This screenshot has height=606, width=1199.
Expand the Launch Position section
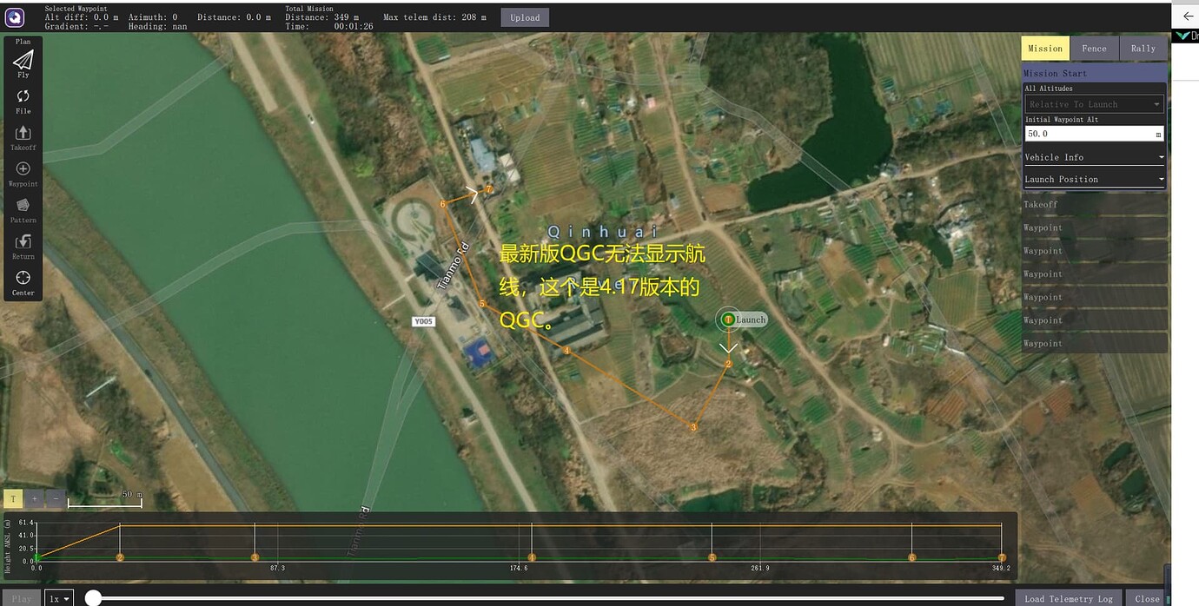tap(1093, 179)
